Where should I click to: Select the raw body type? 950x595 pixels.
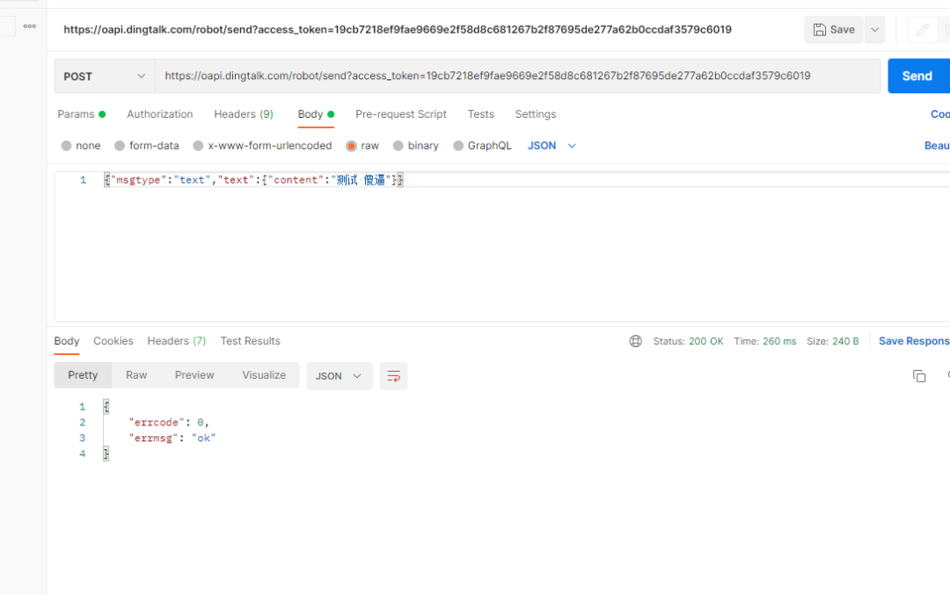[x=352, y=146]
